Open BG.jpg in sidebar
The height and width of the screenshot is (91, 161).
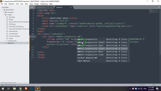click(x=11, y=19)
